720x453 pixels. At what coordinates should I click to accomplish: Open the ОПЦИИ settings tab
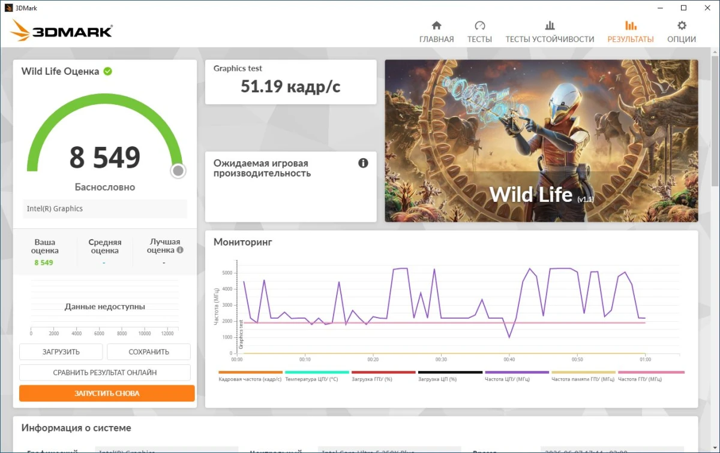click(x=682, y=32)
